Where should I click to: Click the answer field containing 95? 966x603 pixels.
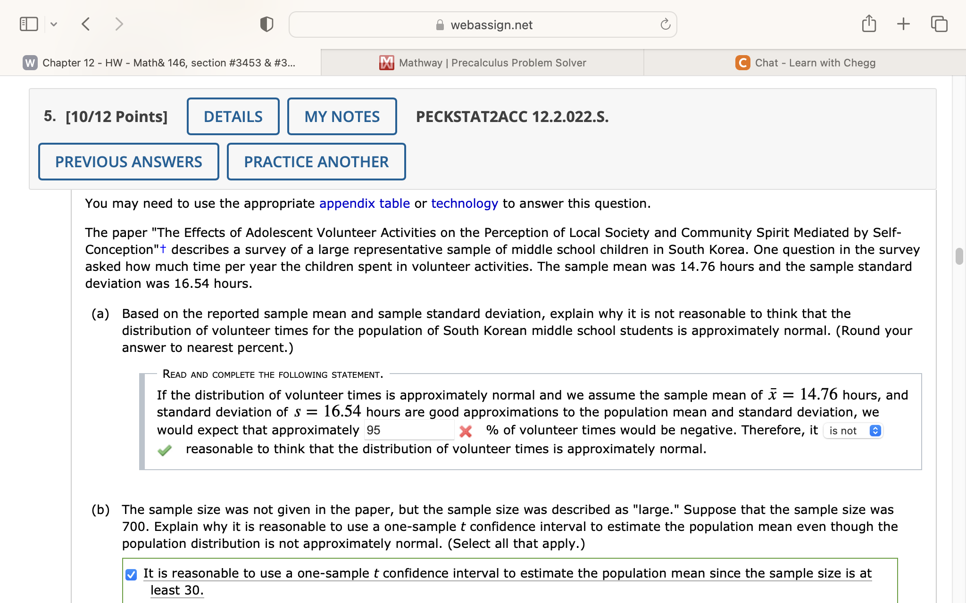click(x=408, y=430)
